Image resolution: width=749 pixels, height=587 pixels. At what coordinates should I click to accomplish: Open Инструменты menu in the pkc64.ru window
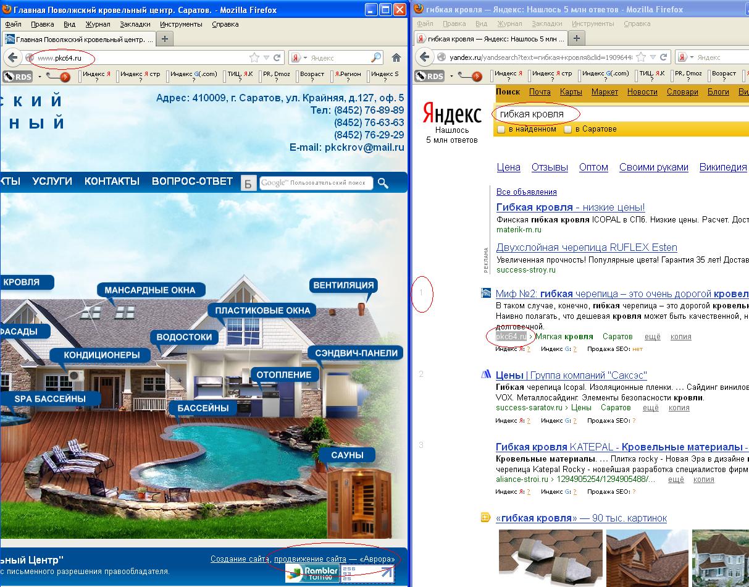[x=181, y=24]
